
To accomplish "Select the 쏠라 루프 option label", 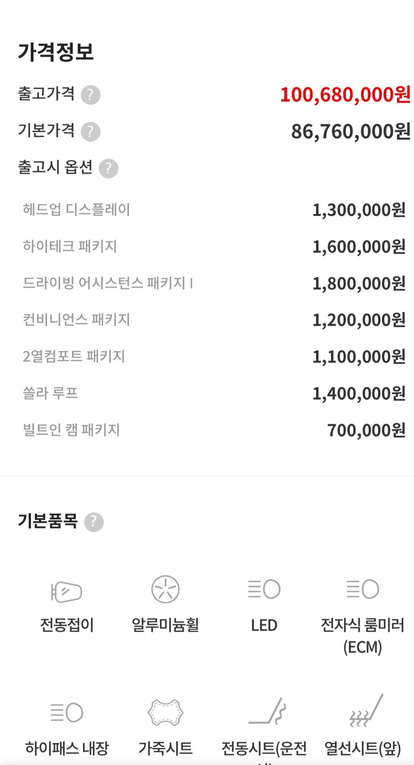I will [50, 393].
